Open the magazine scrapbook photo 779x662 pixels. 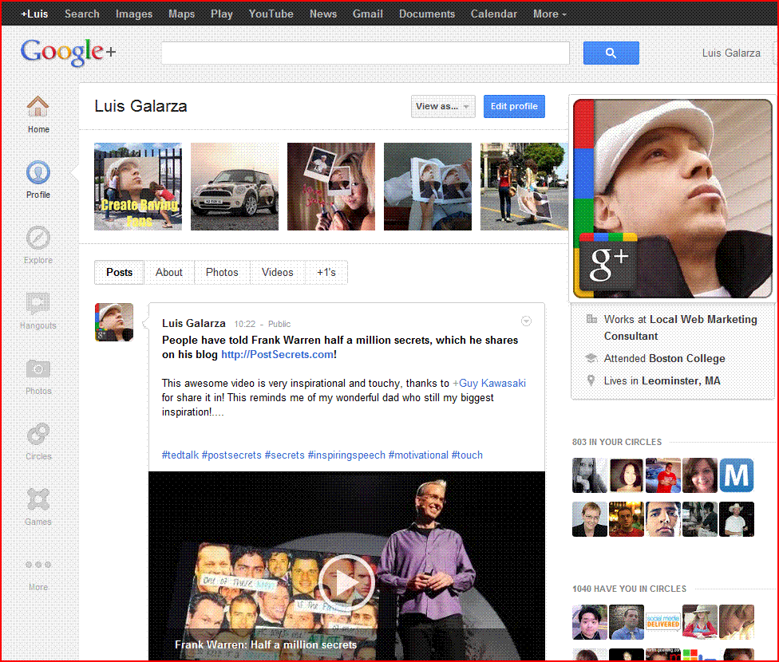[x=427, y=187]
